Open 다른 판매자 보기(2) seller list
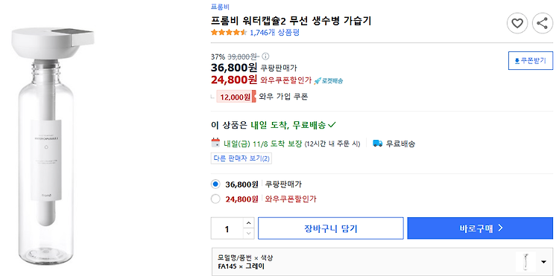The height and width of the screenshot is (276, 559). 241,158
